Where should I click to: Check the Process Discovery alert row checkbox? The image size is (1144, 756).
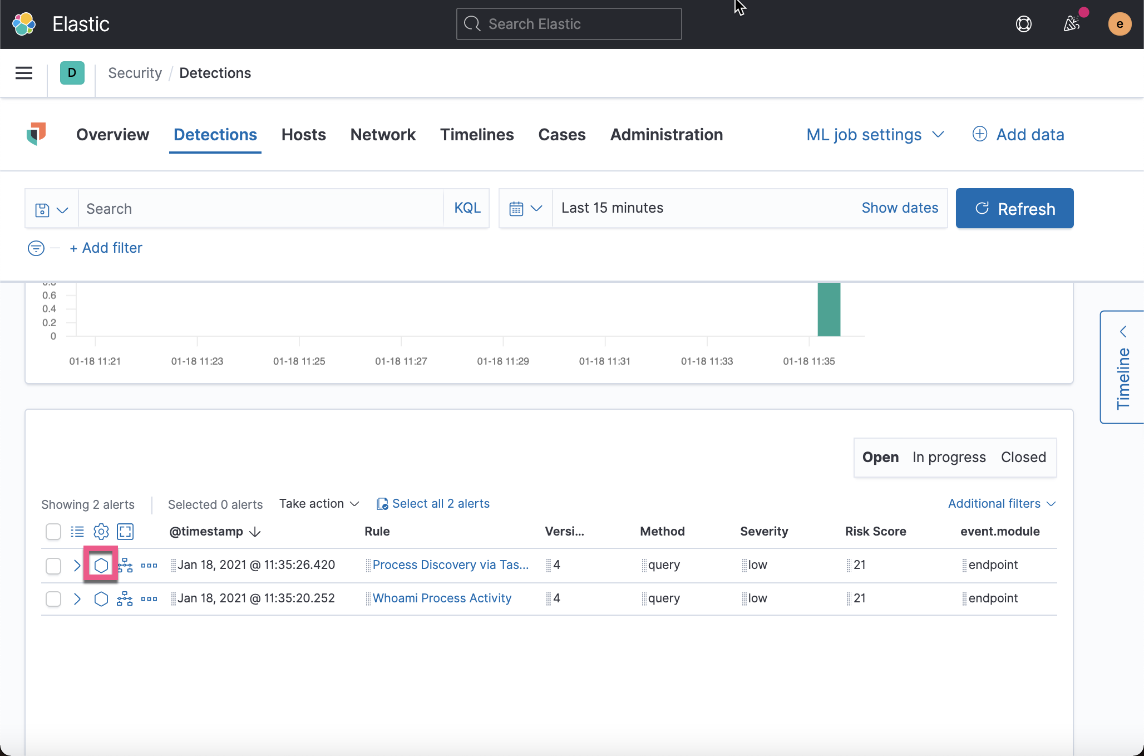[53, 566]
